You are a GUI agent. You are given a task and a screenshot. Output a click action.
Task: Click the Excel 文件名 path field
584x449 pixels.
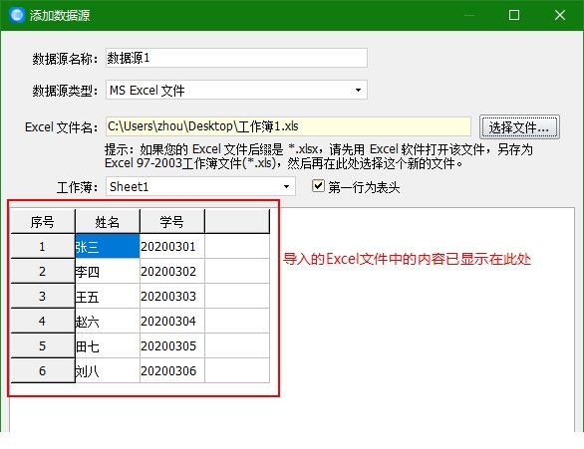(288, 126)
